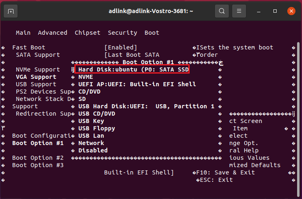302x199 pixels.
Task: Select the Boot tab
Action: click(x=152, y=33)
